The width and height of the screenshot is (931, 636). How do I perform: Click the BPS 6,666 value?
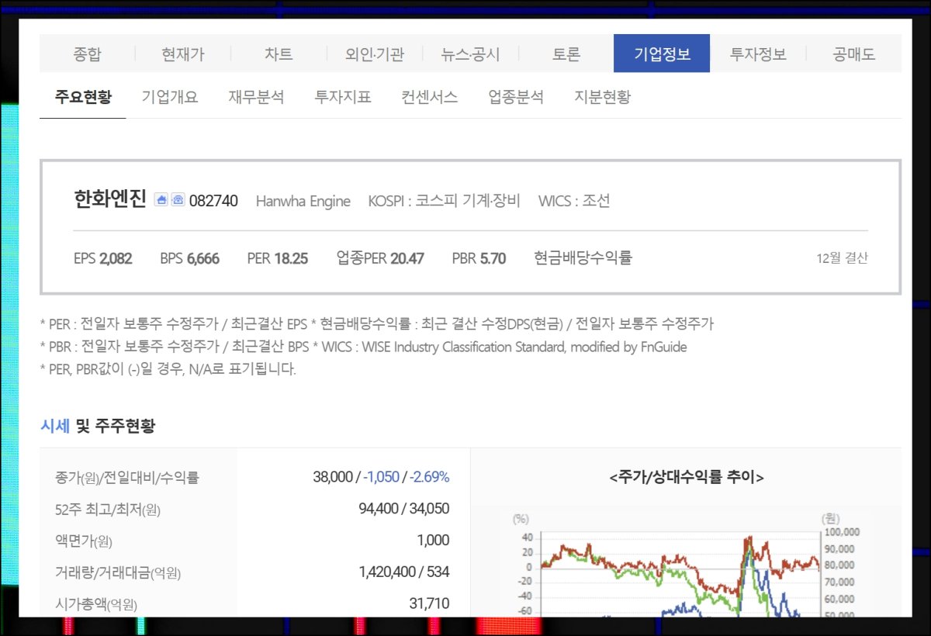click(x=190, y=258)
